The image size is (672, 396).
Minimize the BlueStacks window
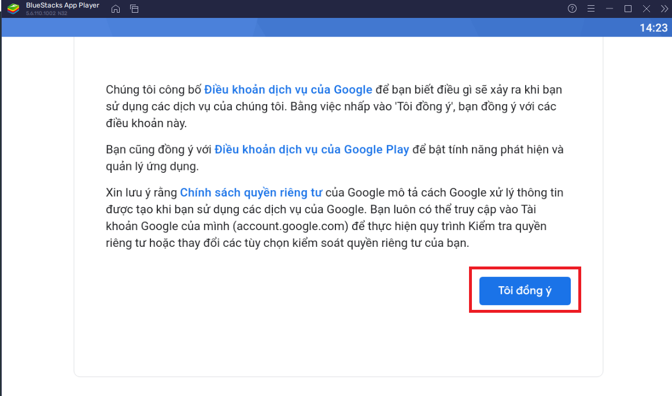[x=609, y=9]
